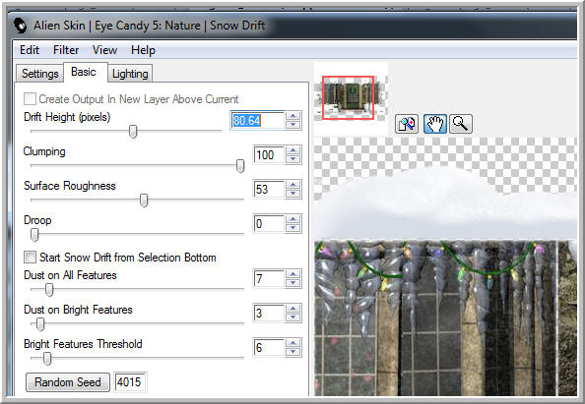Viewport: 585px width, 404px height.
Task: Click the Bright Features Threshold slider handle
Action: (x=47, y=359)
